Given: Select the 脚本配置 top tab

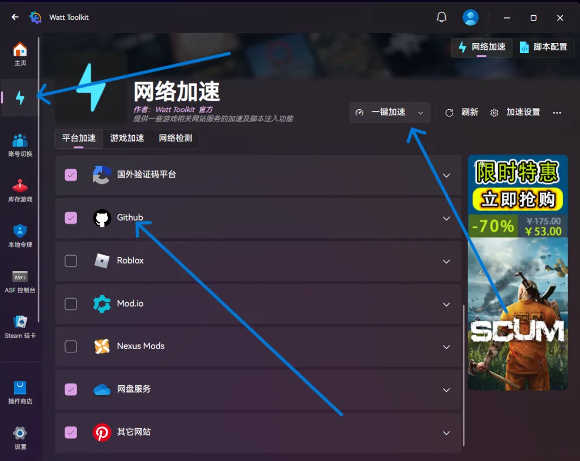Looking at the screenshot, I should pos(543,47).
